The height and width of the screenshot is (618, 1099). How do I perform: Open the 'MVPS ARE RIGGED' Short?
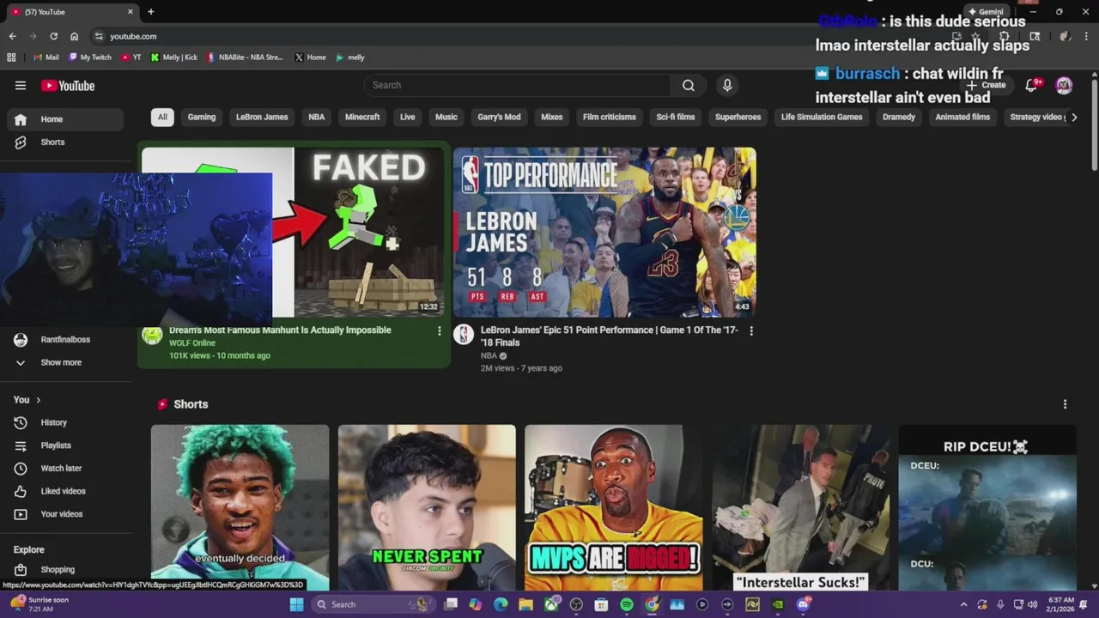click(x=614, y=507)
